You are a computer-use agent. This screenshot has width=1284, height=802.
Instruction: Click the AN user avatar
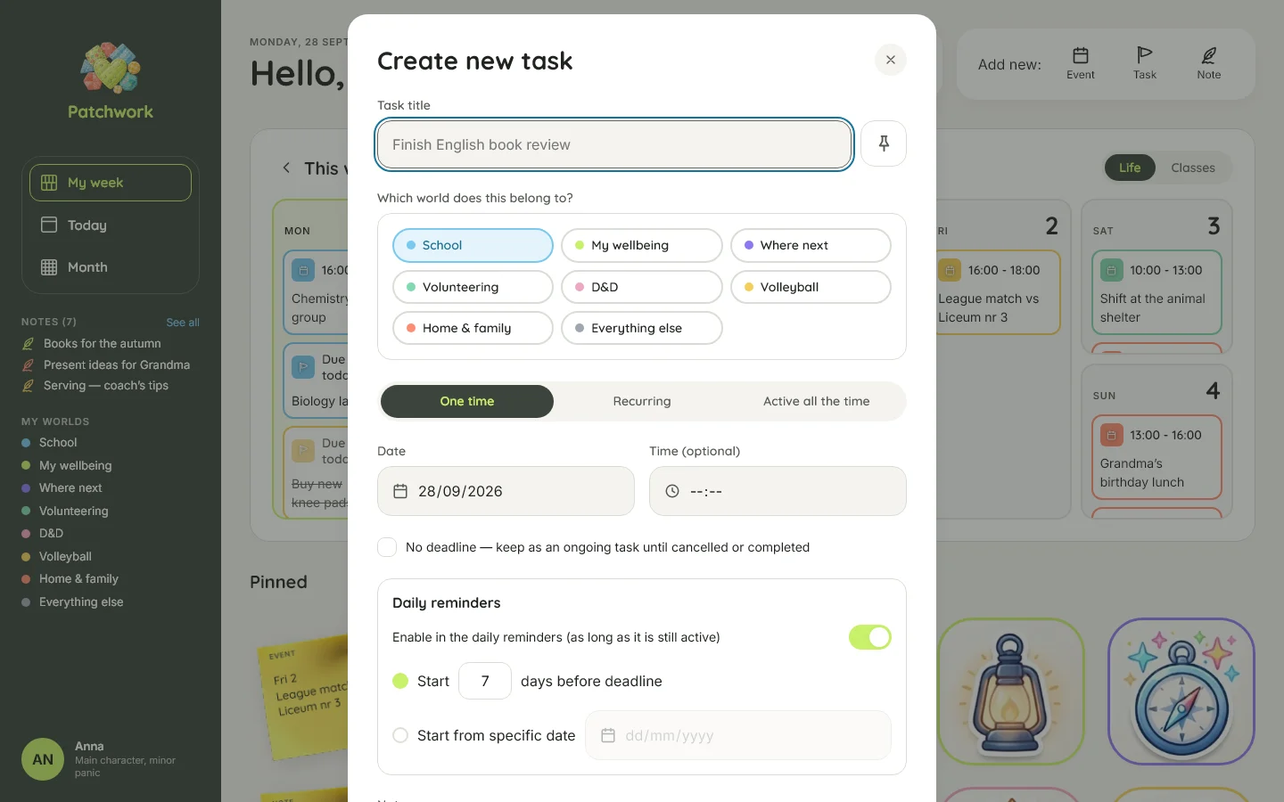tap(43, 759)
